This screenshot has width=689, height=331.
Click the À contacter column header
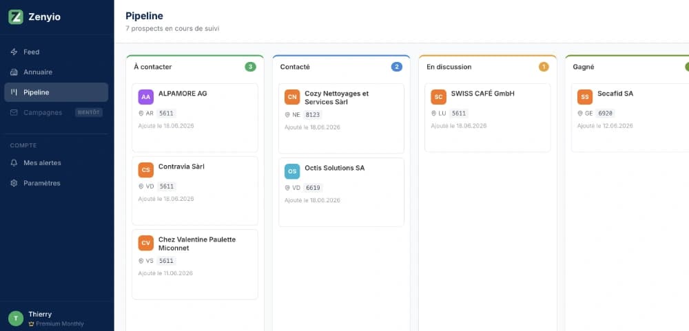(153, 67)
